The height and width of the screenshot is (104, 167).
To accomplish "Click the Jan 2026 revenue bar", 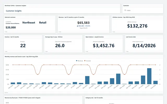I will (x=112, y=81).
